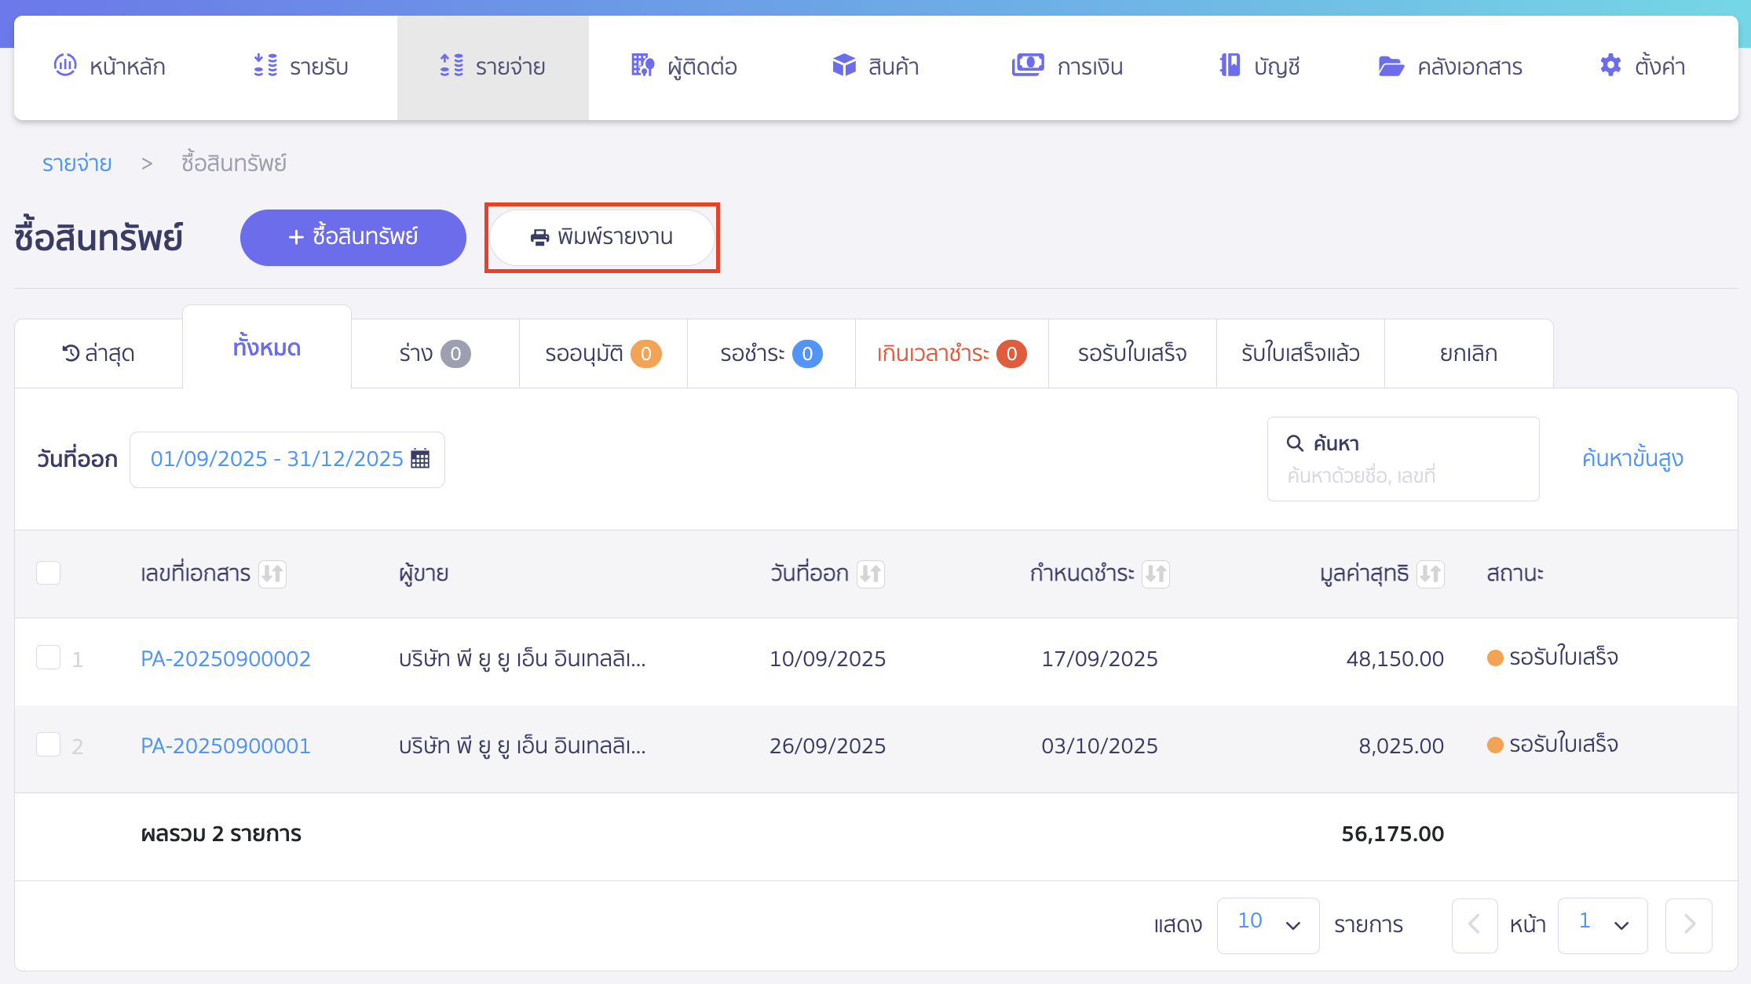1751x984 pixels.
Task: Open the การเงิน finance icon
Action: tap(1029, 66)
